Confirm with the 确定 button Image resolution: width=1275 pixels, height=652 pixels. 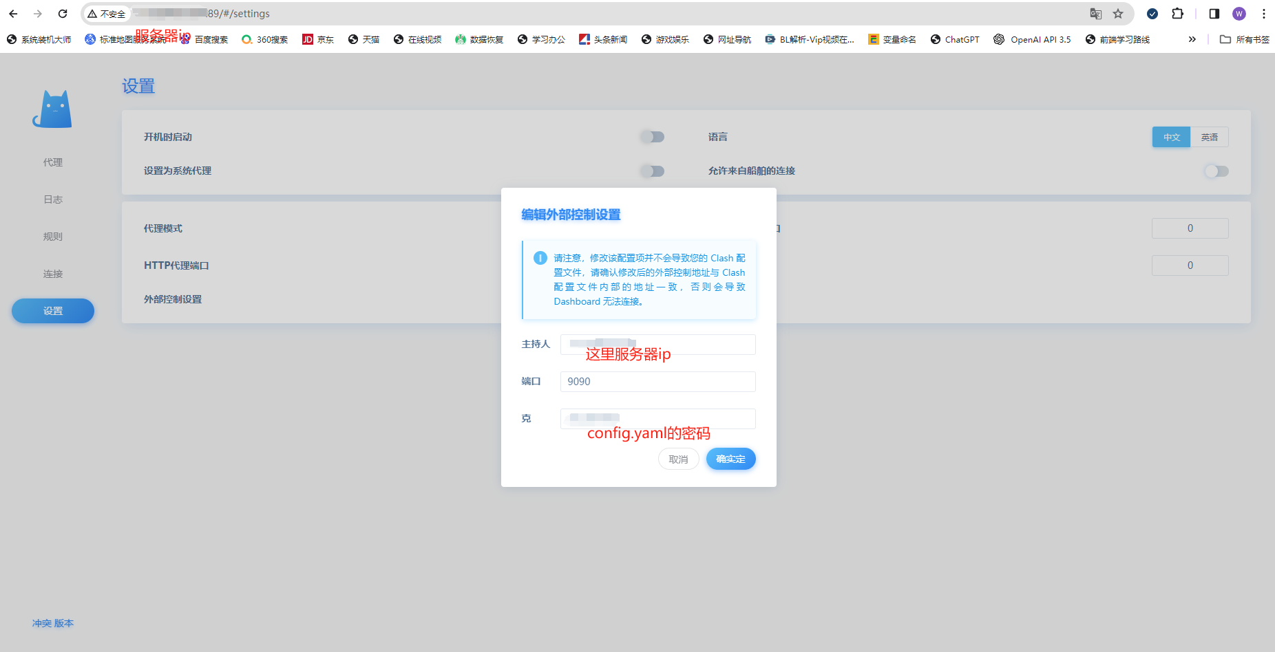[730, 459]
